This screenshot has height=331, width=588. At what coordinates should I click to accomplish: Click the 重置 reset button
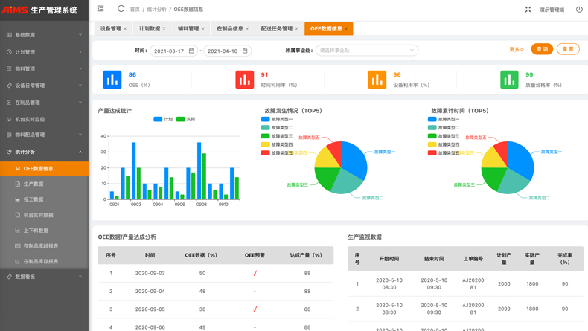pyautogui.click(x=568, y=49)
